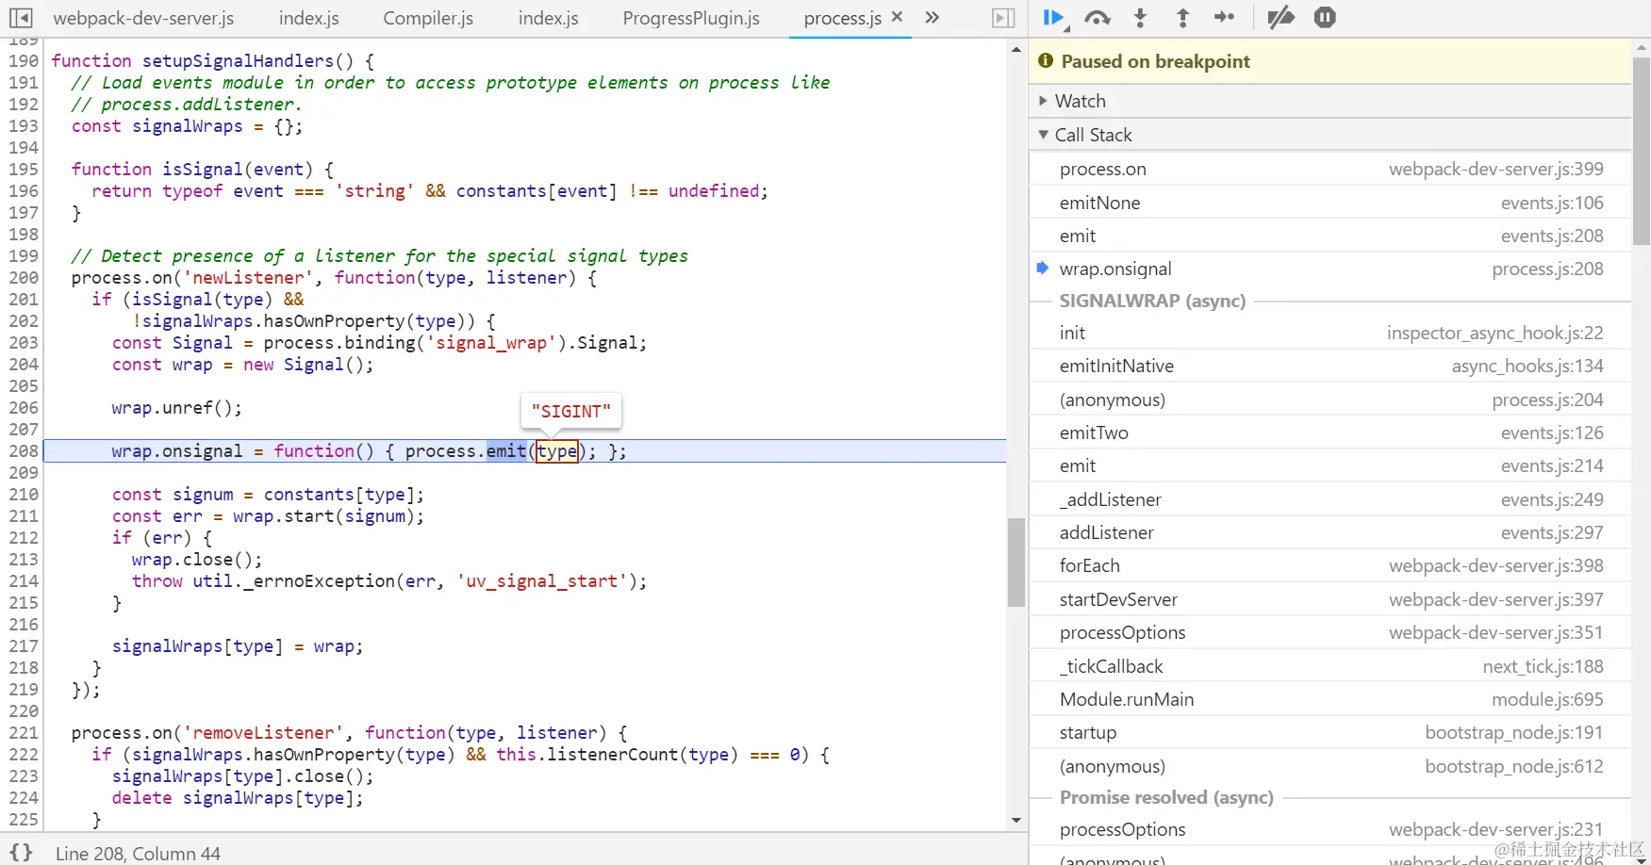Open the second index.js tab
This screenshot has width=1651, height=865.
(548, 18)
